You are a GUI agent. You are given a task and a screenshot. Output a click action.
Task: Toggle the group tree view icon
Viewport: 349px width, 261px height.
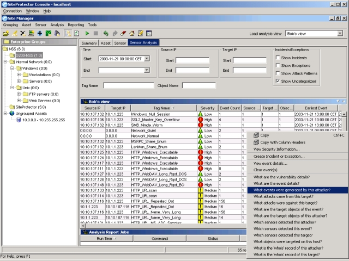(68, 34)
